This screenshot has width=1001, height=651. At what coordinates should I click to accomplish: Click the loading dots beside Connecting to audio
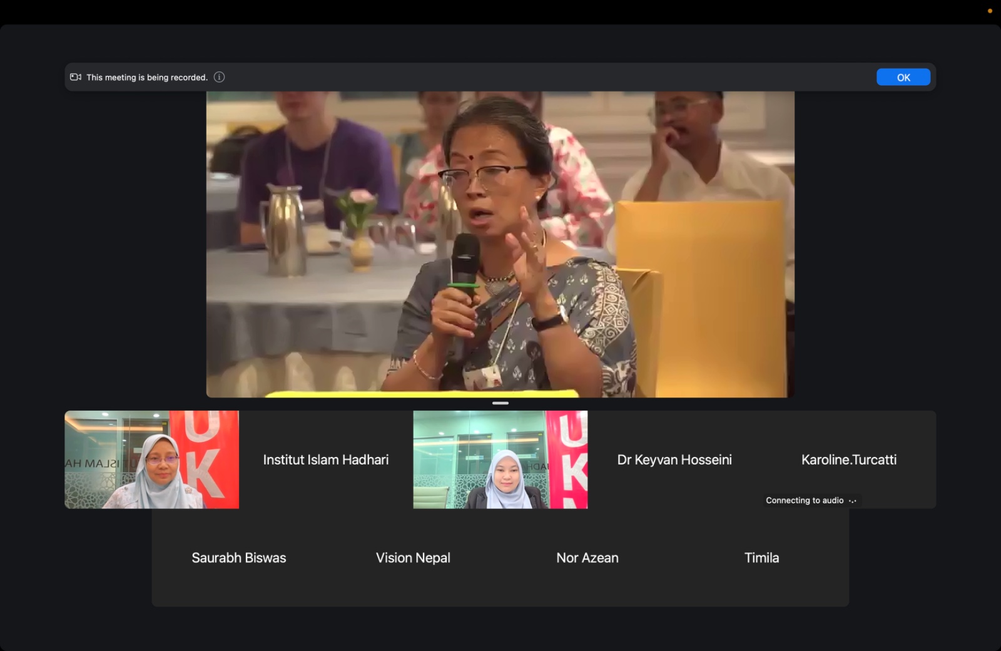853,501
